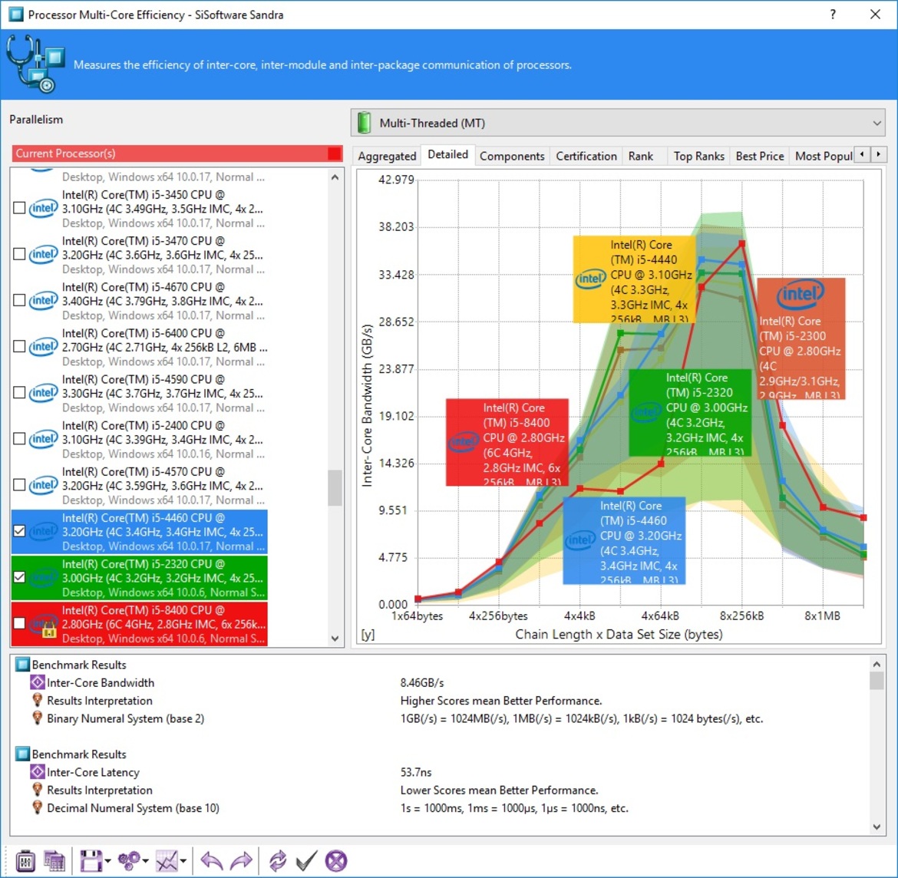Click the refresh arrows icon
The image size is (898, 878).
pyautogui.click(x=278, y=861)
